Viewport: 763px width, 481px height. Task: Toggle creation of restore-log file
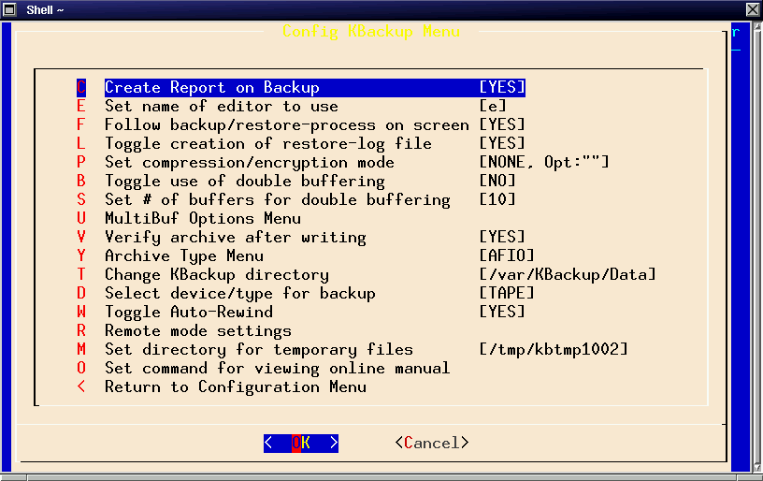tap(267, 144)
